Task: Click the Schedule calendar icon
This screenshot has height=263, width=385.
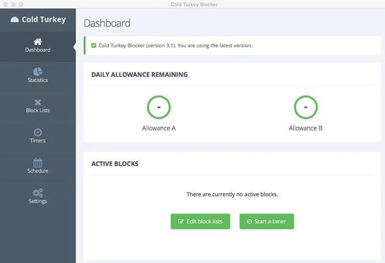Action: pyautogui.click(x=37, y=163)
